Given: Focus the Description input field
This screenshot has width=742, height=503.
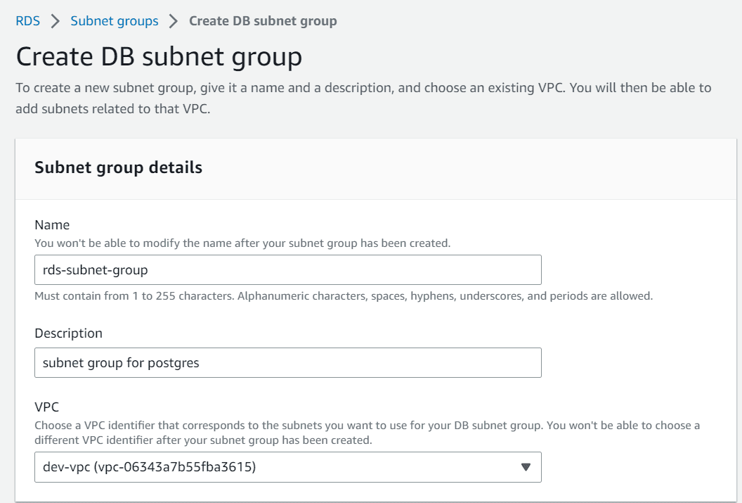Looking at the screenshot, I should pyautogui.click(x=287, y=363).
